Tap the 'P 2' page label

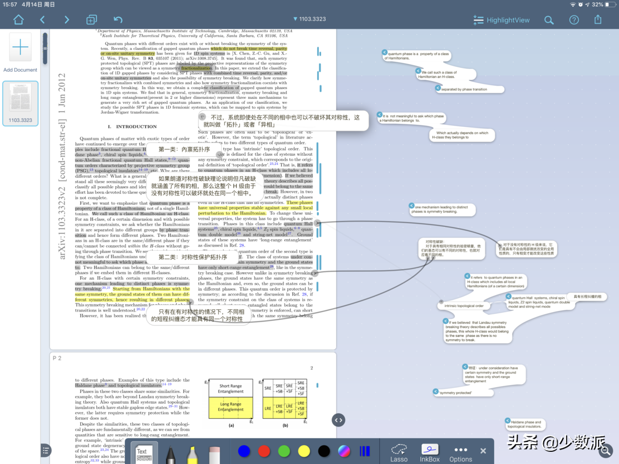[x=57, y=358]
